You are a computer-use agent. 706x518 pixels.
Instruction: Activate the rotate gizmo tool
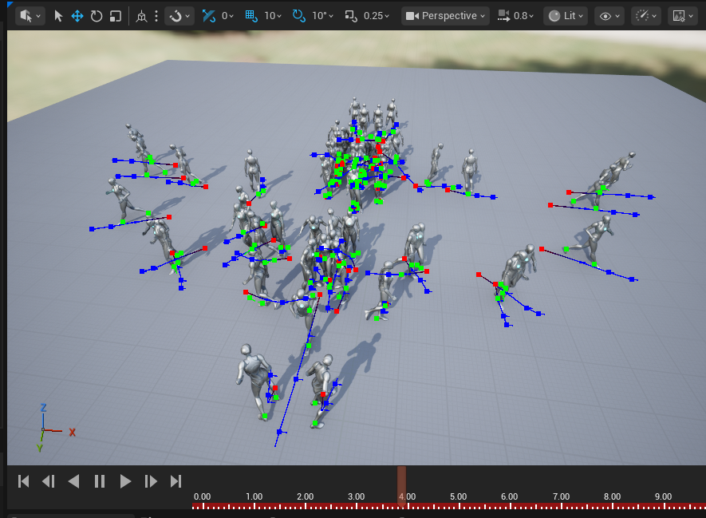coord(97,16)
